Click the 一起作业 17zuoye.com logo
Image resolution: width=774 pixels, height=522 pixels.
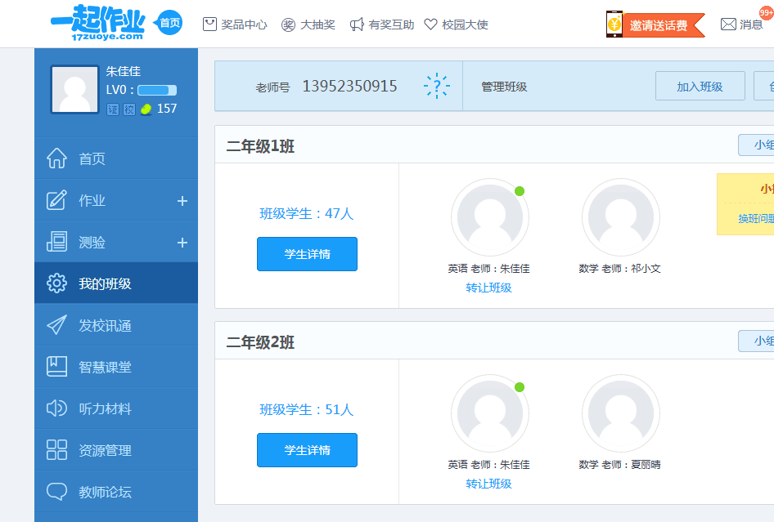pyautogui.click(x=97, y=23)
